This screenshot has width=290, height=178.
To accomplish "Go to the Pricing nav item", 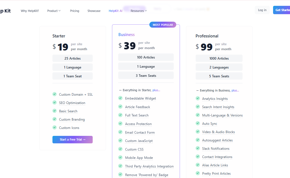I will (x=75, y=11).
